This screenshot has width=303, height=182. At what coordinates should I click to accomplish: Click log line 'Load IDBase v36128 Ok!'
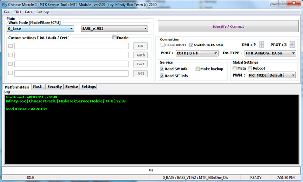[x=26, y=109]
